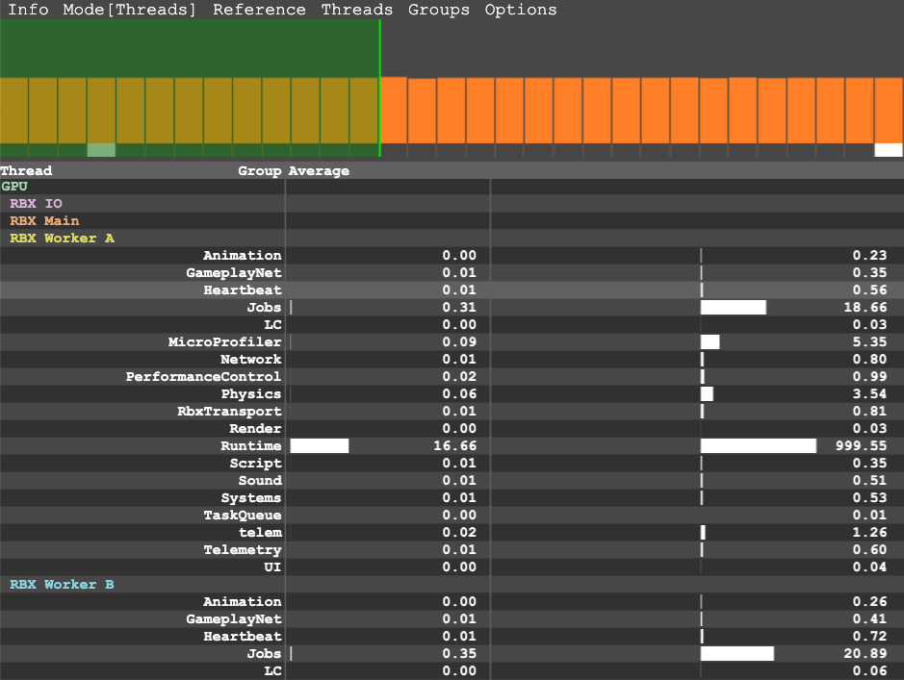This screenshot has width=904, height=680.
Task: Open the Options menu
Action: 521,10
